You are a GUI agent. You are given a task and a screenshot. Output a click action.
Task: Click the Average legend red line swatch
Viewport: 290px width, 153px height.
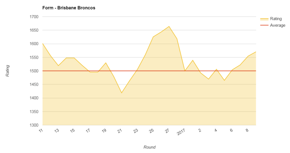click(x=264, y=25)
